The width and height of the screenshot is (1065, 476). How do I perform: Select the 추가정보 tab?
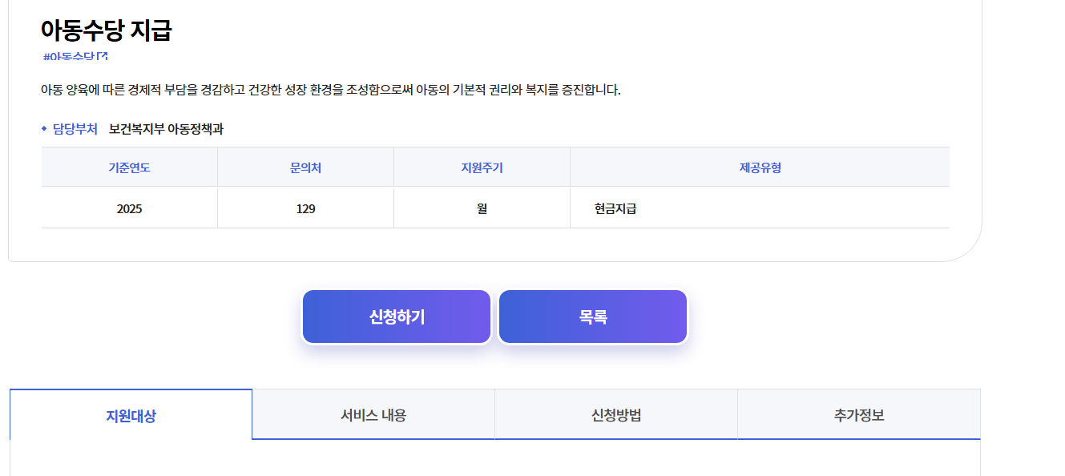coord(858,413)
